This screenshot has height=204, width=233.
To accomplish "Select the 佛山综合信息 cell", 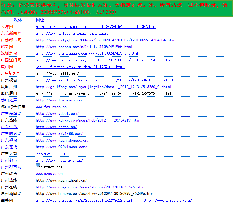I will (18, 107).
